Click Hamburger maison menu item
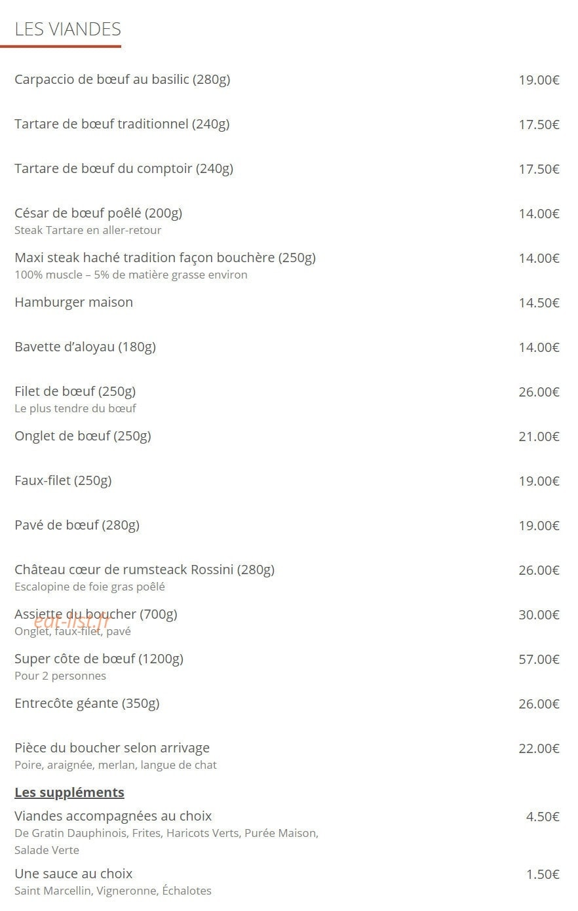578x911 pixels. coord(73,302)
